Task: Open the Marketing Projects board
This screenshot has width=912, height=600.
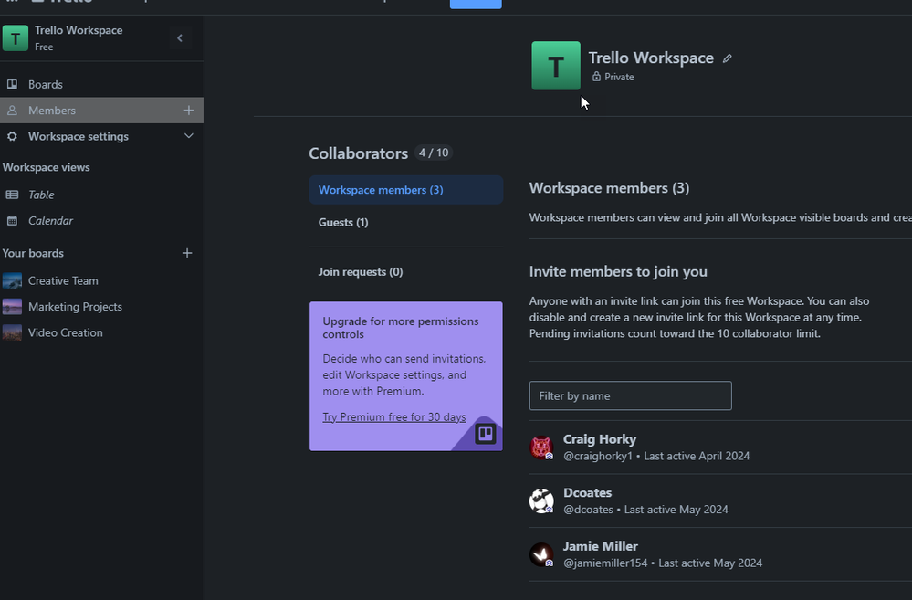Action: [101, 307]
